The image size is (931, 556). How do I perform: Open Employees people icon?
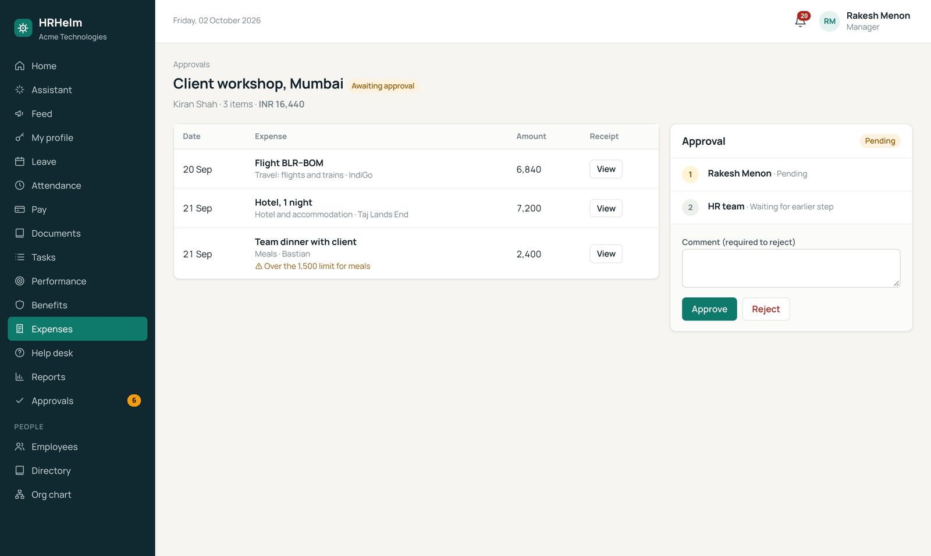pyautogui.click(x=20, y=446)
